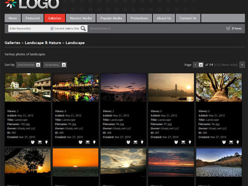The height and width of the screenshot is (186, 248).
Task: Click the magnifying glass search icon
Action: point(83,28)
